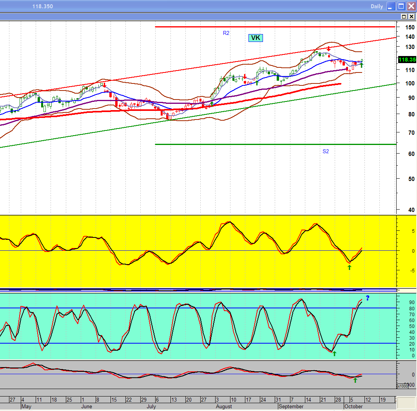Click the October month label

coord(354,406)
